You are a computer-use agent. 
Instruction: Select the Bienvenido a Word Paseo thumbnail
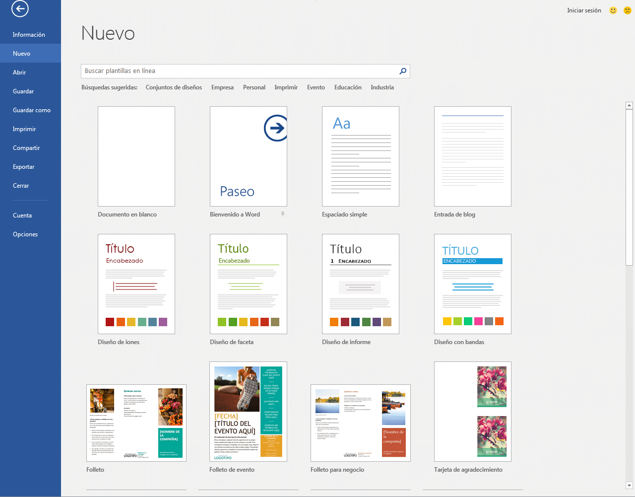pyautogui.click(x=249, y=156)
